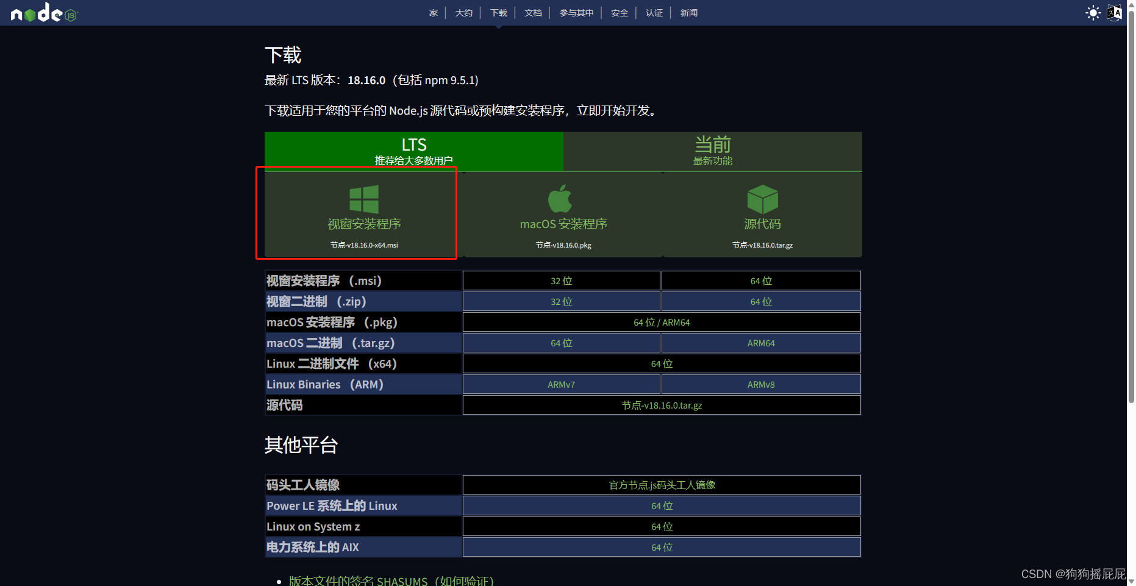Image resolution: width=1136 pixels, height=586 pixels.
Task: Select the LTS 推荐给大多数用户 tab
Action: click(414, 151)
